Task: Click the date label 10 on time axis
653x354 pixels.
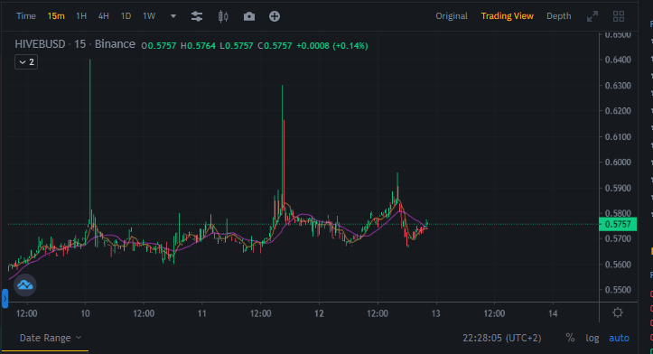Action: coord(85,313)
